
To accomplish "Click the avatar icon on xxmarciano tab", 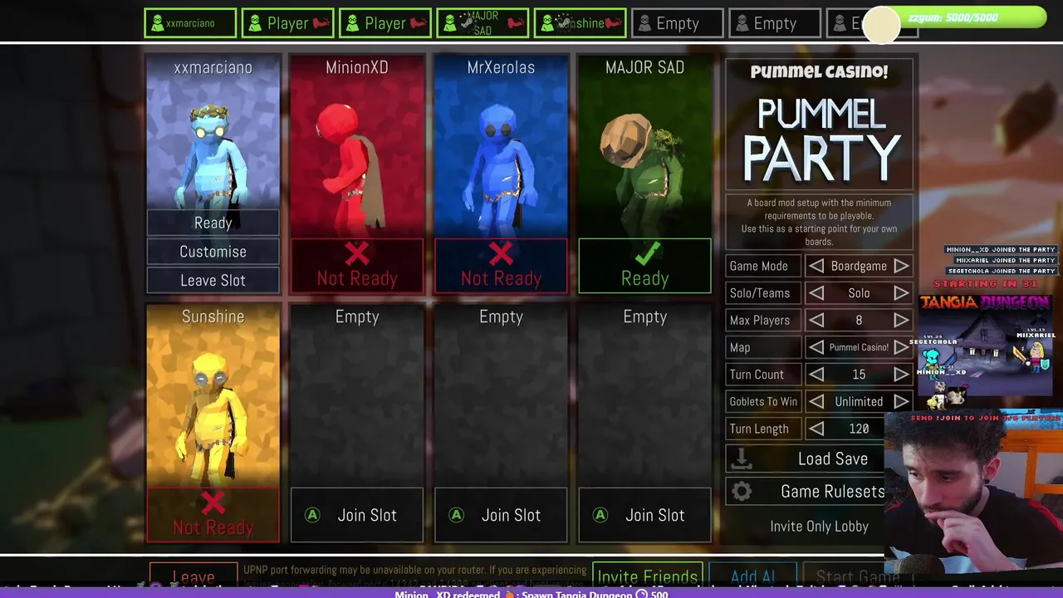I will 157,23.
